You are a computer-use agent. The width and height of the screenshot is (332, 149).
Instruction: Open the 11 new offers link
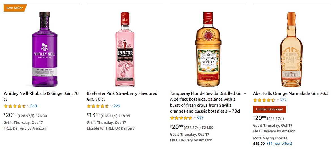coord(280,143)
